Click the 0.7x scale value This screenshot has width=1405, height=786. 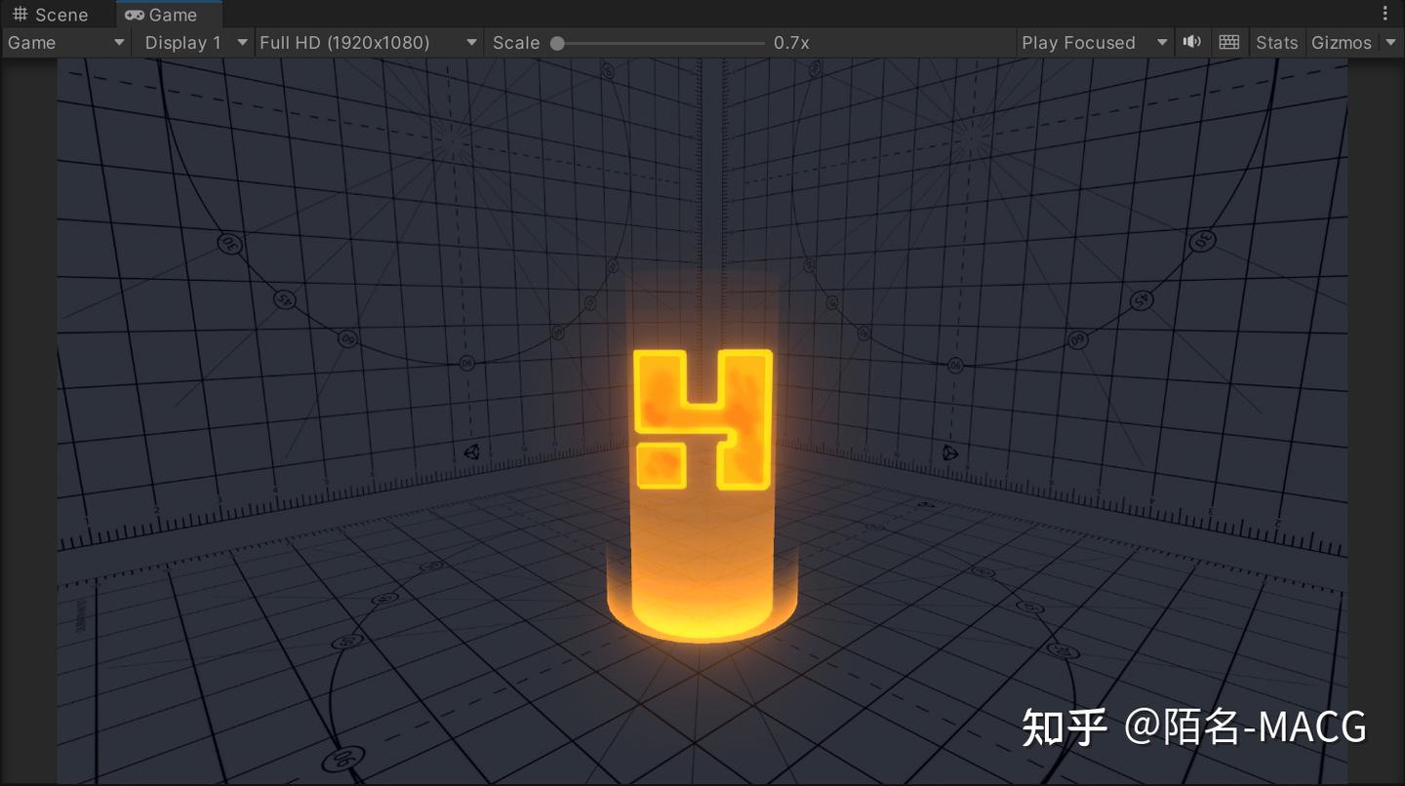pos(791,43)
